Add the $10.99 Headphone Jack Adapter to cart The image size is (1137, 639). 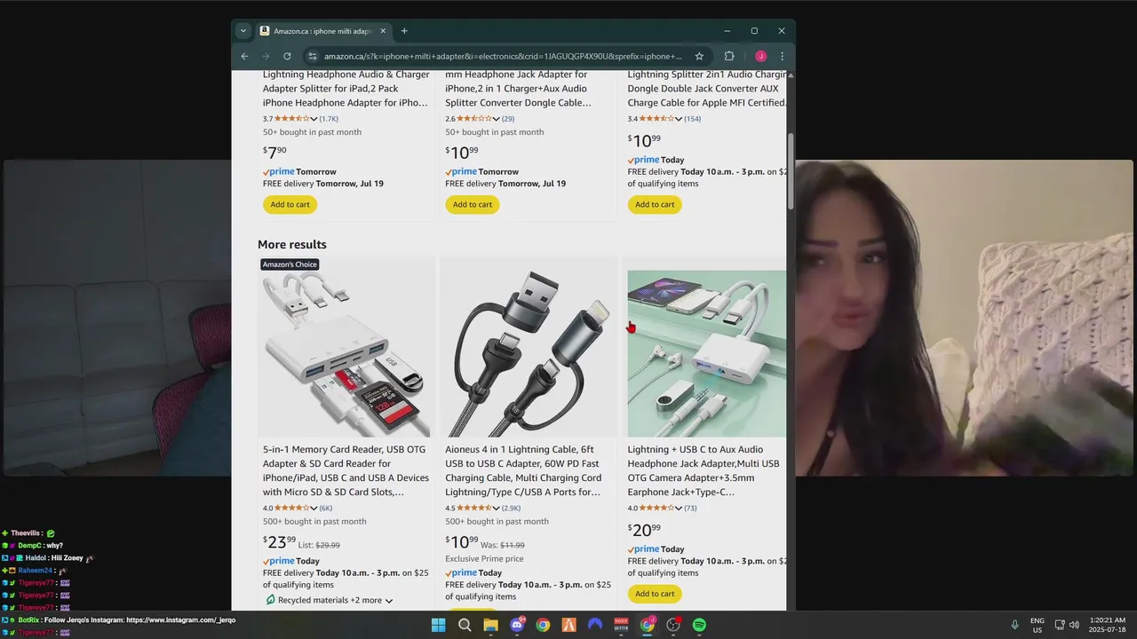(x=473, y=204)
